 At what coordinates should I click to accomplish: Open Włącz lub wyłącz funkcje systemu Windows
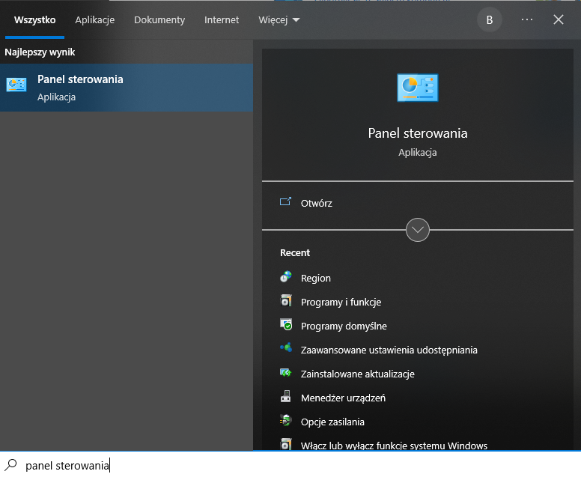(394, 446)
